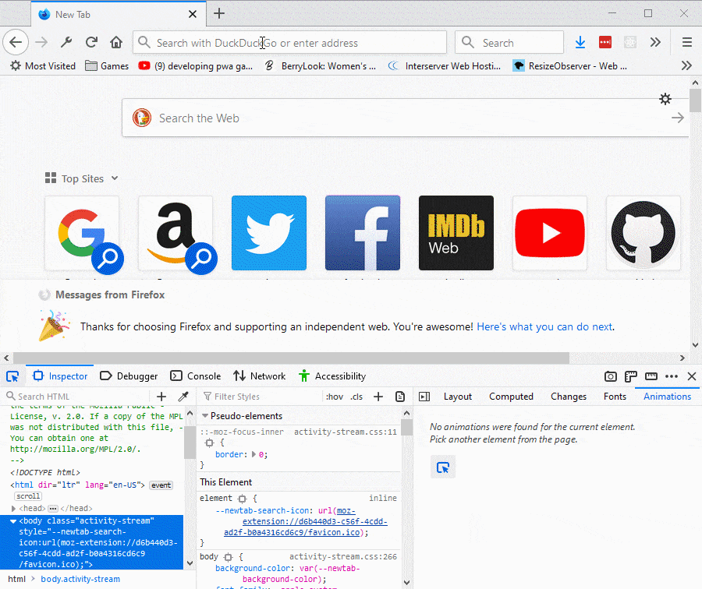Go to the Firefox home page icon

click(116, 43)
